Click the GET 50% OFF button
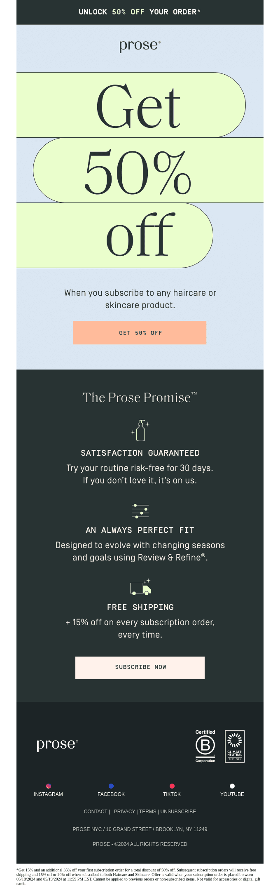This screenshot has height=890, width=280. pos(140,332)
